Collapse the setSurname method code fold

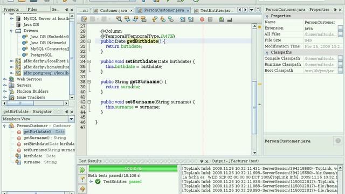(x=89, y=102)
